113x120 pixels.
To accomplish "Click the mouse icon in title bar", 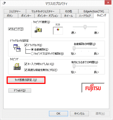I will coord(4,3).
